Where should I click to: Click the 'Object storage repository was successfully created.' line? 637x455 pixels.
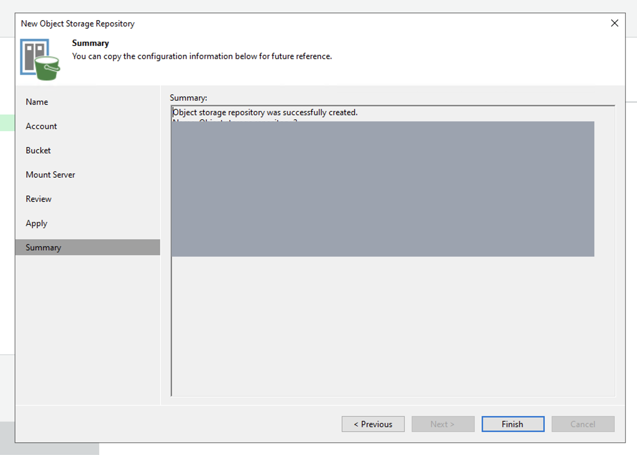coord(265,112)
